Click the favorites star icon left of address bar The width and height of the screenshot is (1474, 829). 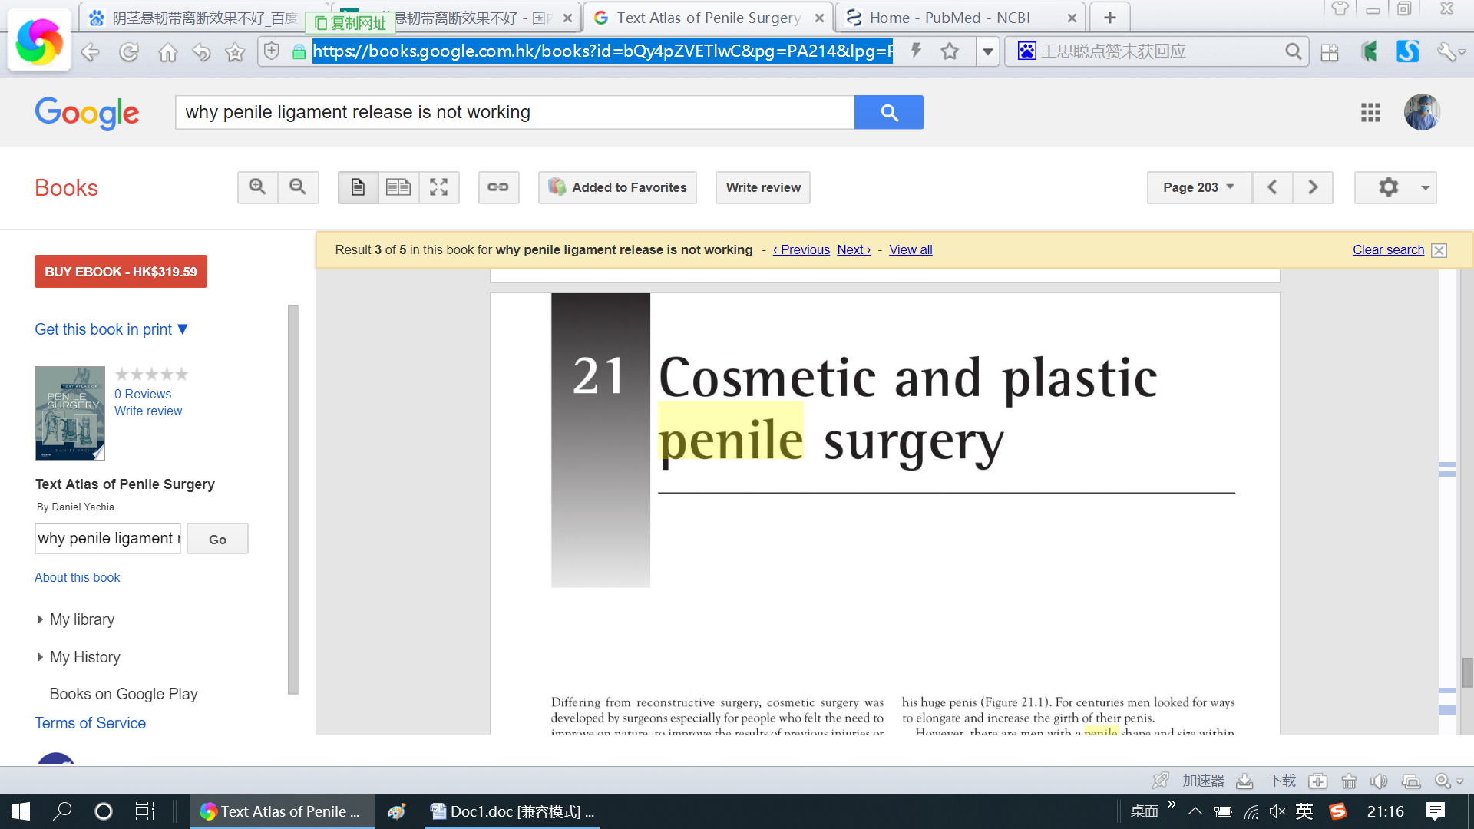point(235,52)
